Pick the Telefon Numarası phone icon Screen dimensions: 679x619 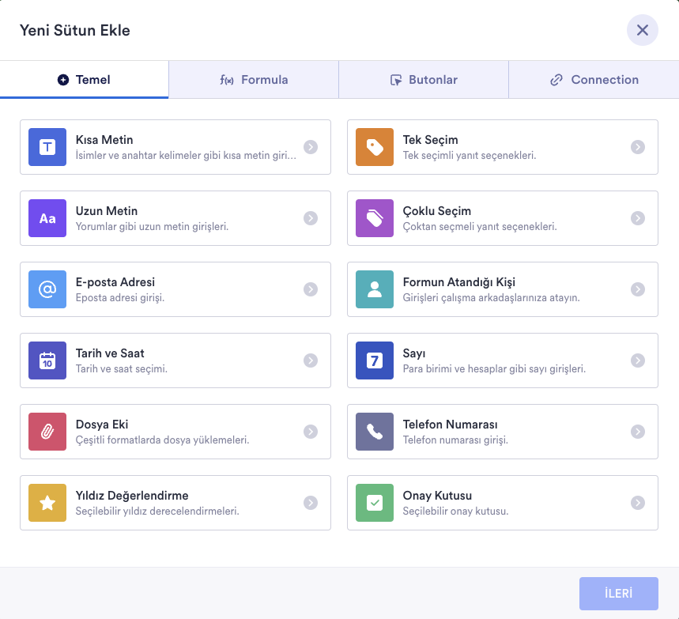click(x=375, y=432)
